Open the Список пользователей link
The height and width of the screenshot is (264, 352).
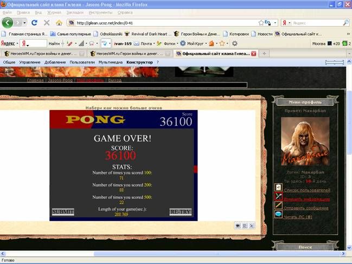coord(307,190)
